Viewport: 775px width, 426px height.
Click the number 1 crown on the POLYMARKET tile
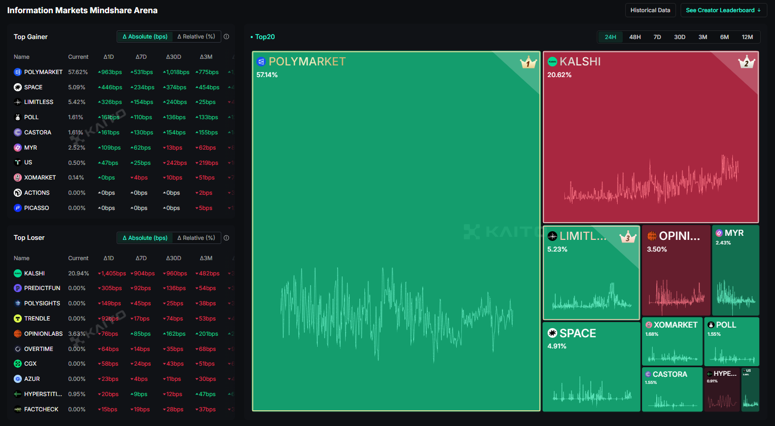tap(528, 62)
